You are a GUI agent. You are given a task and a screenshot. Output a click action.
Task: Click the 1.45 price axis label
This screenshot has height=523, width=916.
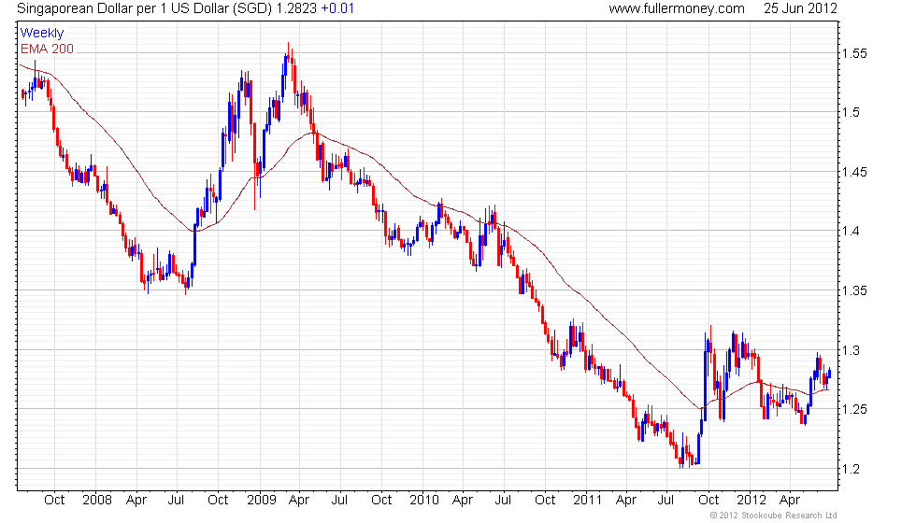(854, 172)
